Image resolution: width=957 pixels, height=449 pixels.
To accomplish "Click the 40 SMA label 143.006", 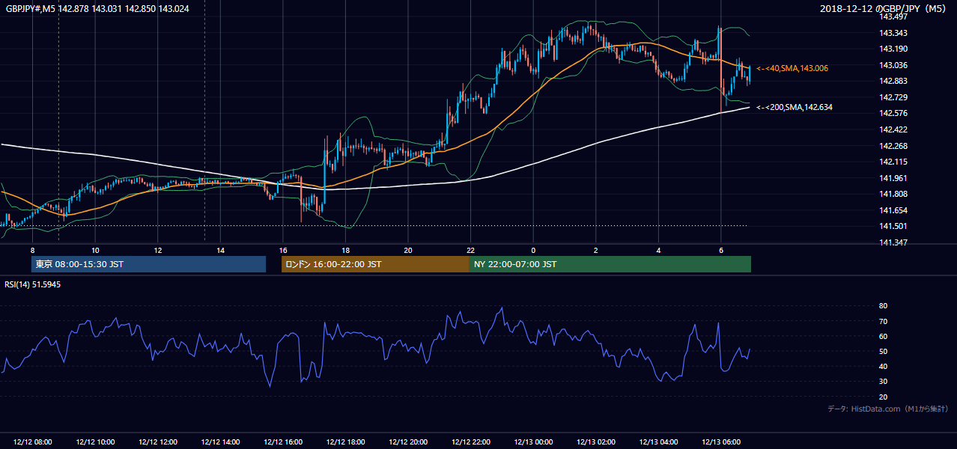I will [x=792, y=68].
